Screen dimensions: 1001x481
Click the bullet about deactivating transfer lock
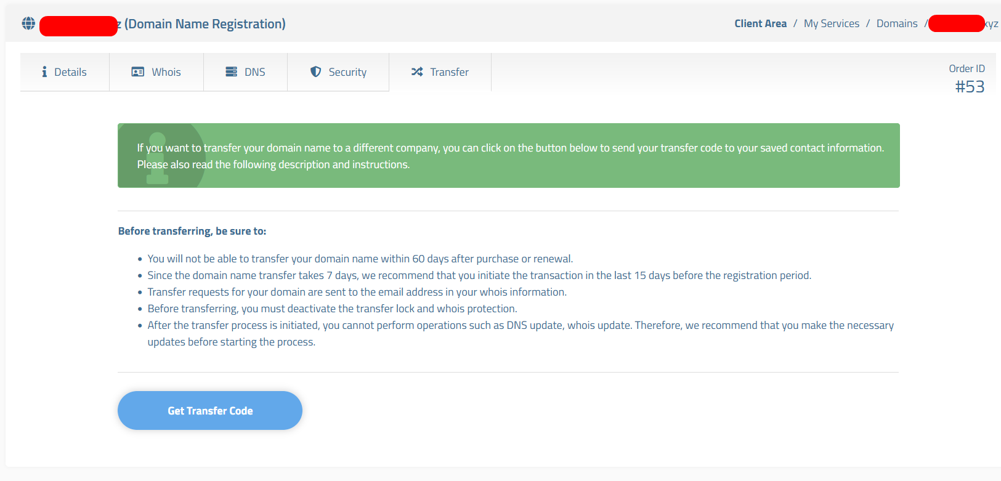point(332,309)
